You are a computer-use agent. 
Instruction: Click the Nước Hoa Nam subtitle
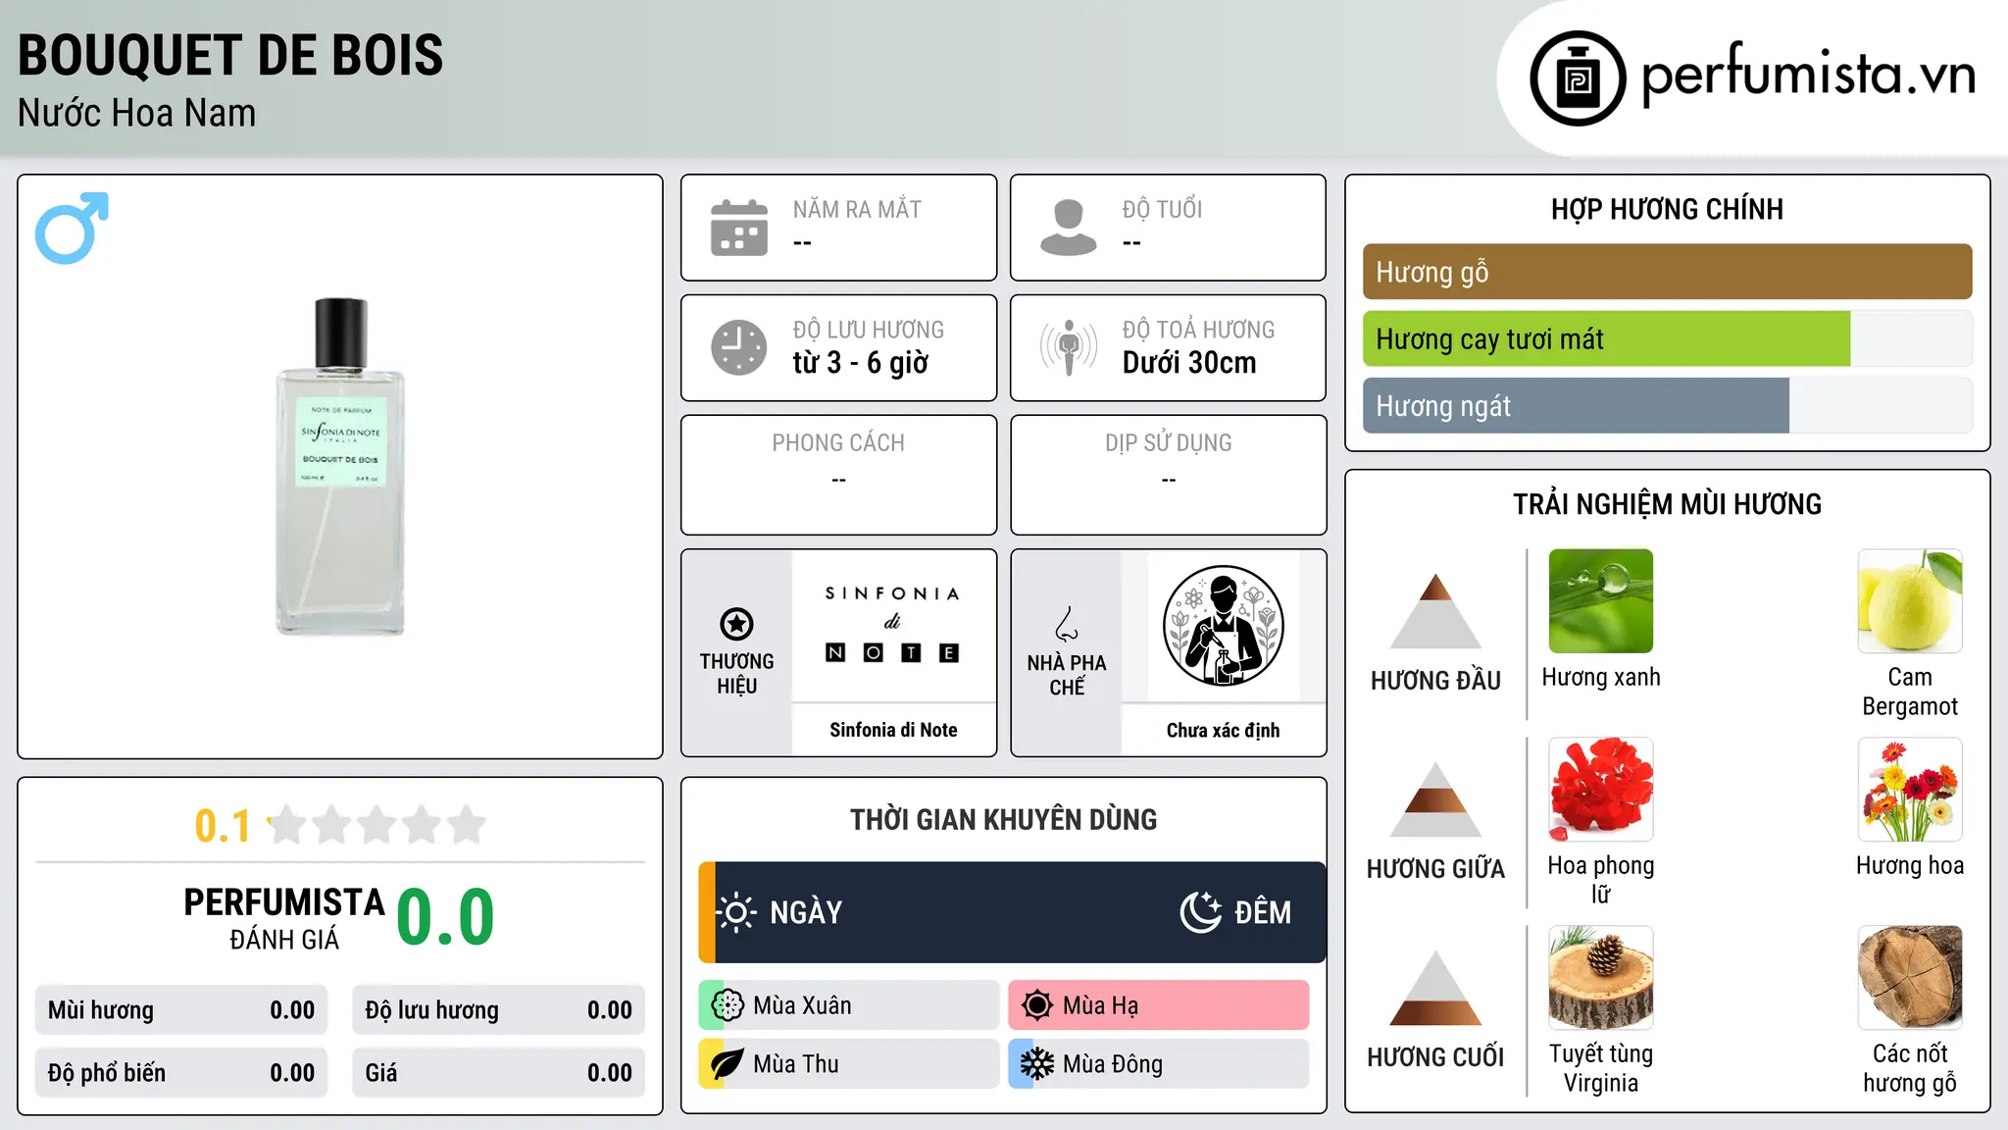point(137,113)
